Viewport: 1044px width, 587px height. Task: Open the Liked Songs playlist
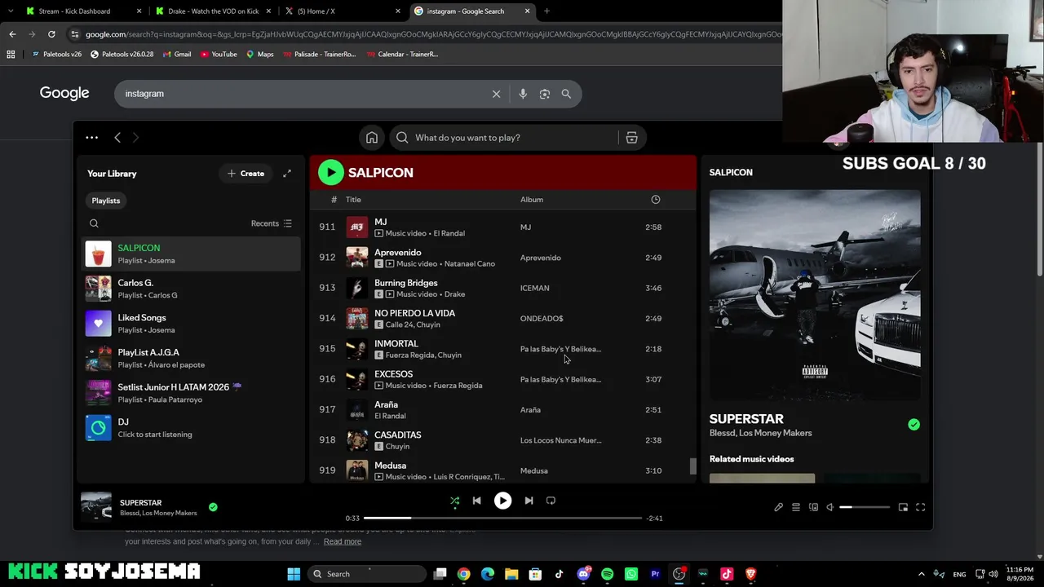point(192,324)
